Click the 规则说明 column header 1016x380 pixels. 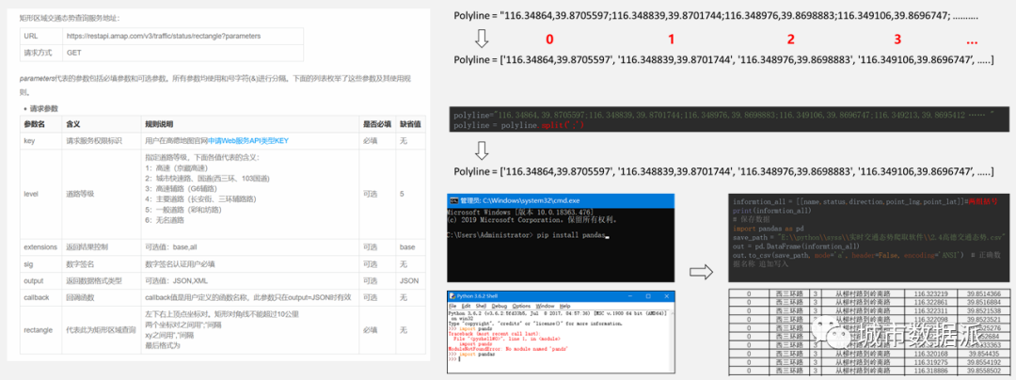[x=250, y=123]
